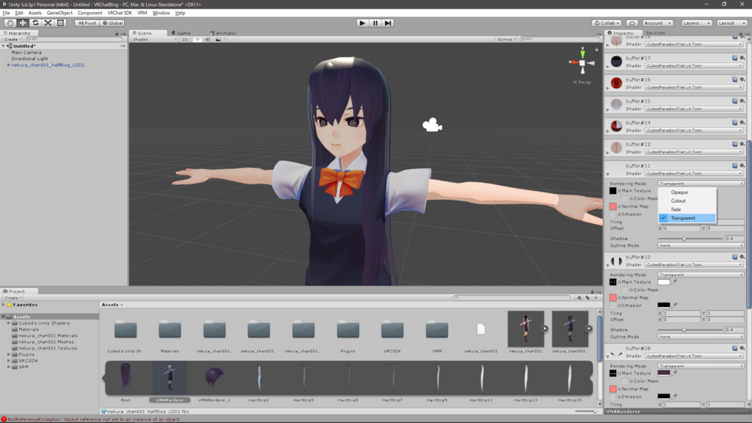The height and width of the screenshot is (423, 752).
Task: Select the Hand tool in toolbar
Action: coord(10,23)
